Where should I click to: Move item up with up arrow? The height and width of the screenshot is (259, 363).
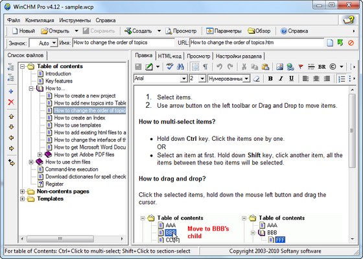11,116
